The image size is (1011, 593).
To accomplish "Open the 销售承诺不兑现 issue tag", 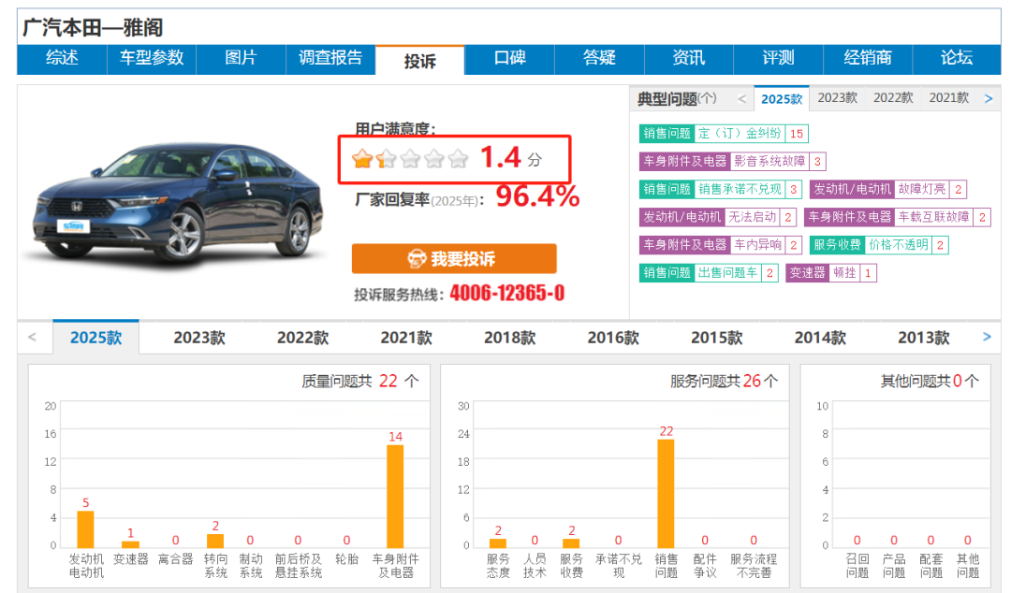I will [721, 189].
